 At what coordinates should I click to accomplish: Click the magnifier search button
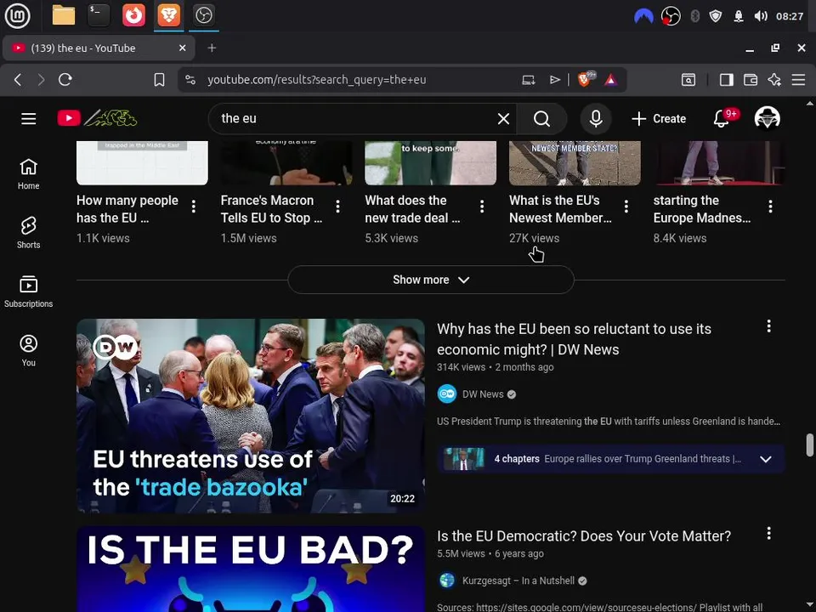[x=541, y=119]
